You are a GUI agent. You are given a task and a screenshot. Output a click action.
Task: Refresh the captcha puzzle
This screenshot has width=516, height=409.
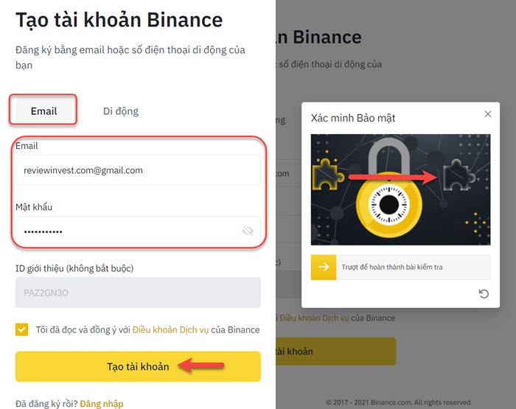[x=484, y=294]
